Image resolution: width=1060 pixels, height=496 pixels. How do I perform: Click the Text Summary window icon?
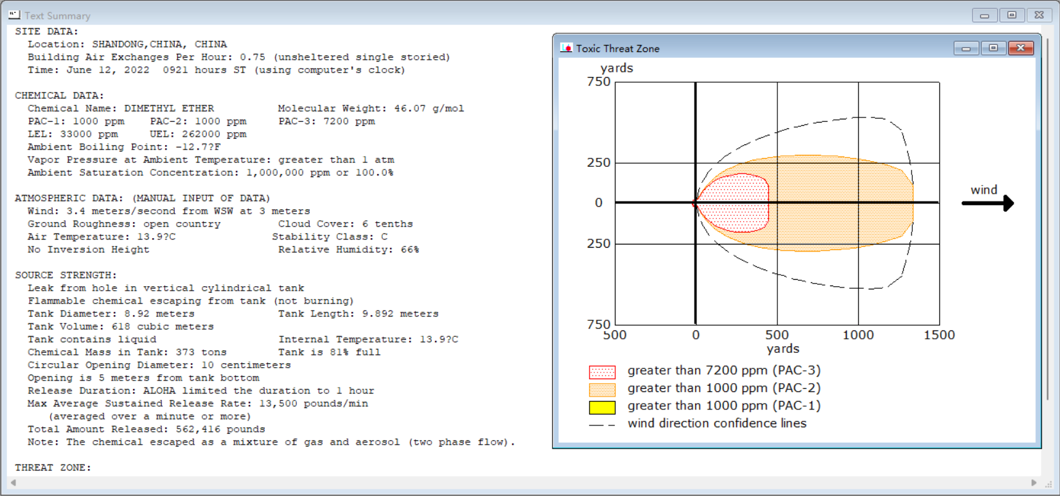pos(14,15)
